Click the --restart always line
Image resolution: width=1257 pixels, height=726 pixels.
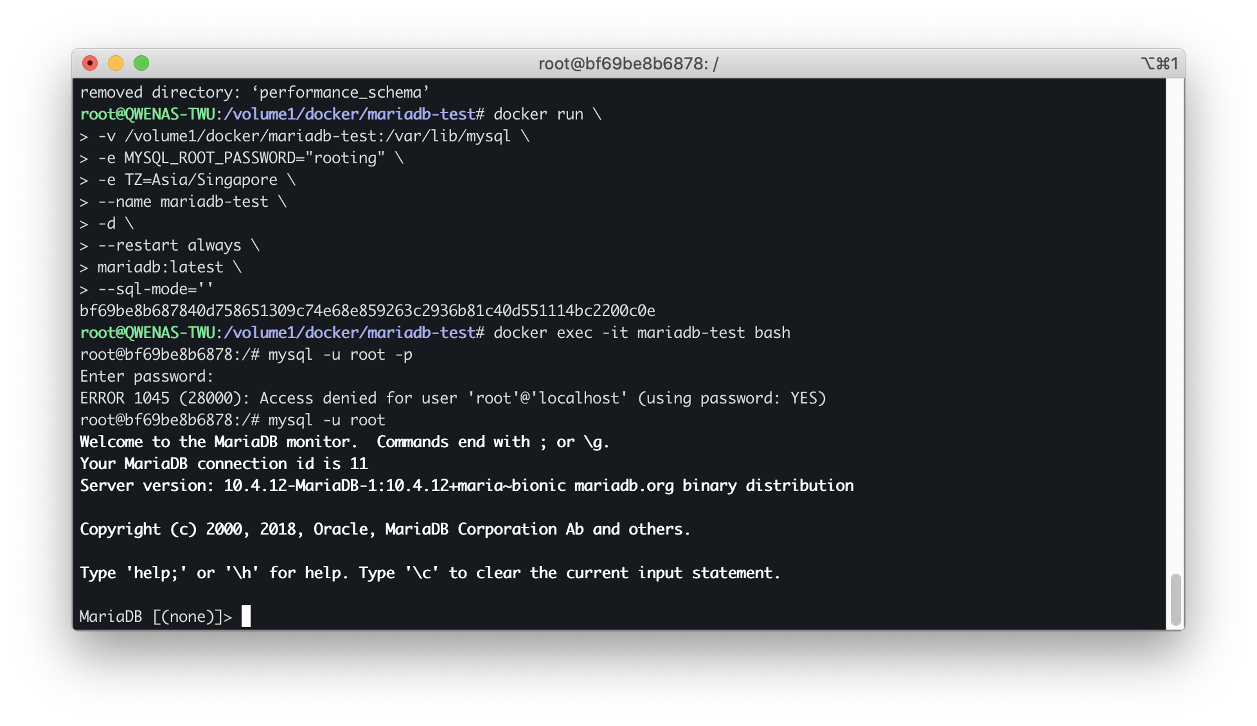coord(170,245)
